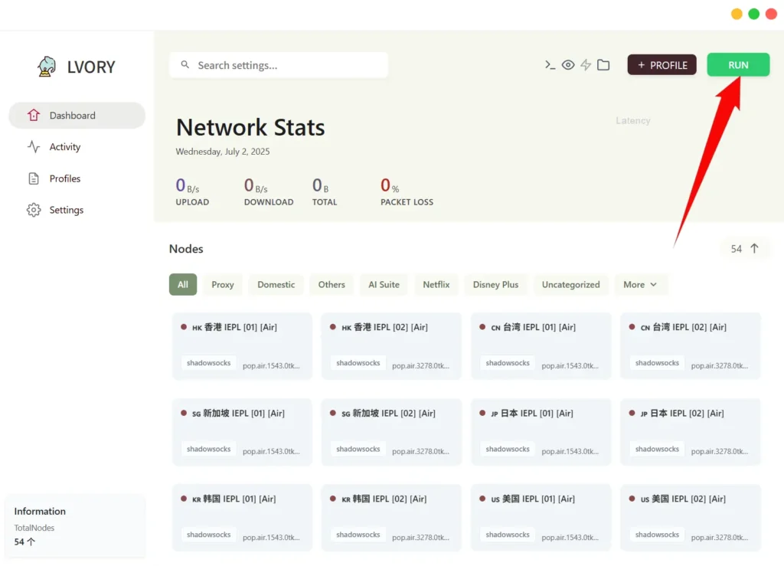Image resolution: width=784 pixels, height=566 pixels.
Task: Click the 54 node count sort arrow
Action: 754,248
